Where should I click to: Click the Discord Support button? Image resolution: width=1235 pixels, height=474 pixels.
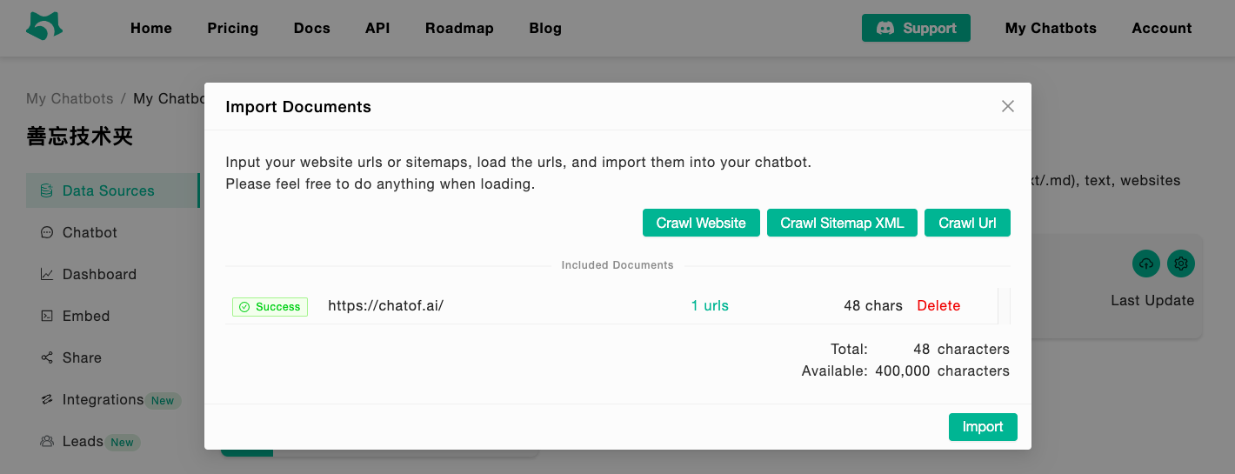coord(916,28)
